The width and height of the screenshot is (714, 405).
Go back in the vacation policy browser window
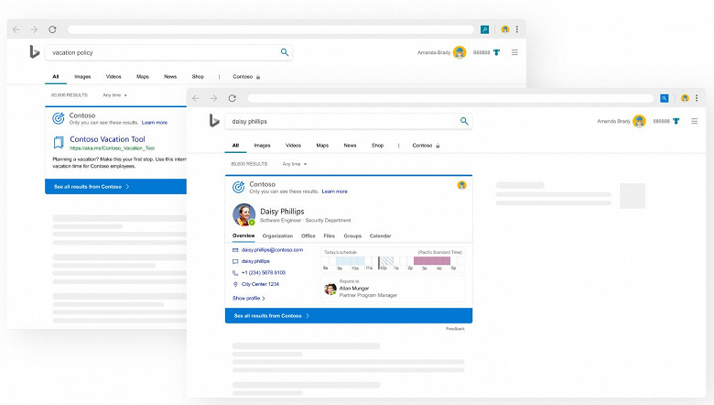pyautogui.click(x=16, y=29)
